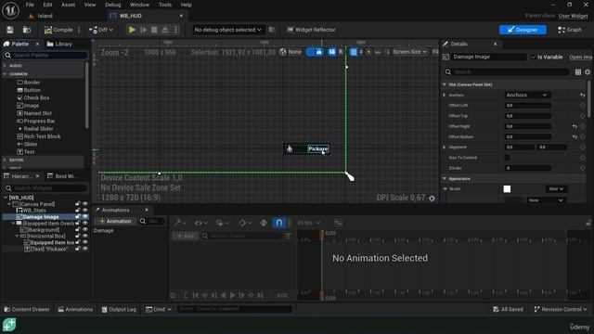Reset Offset Right to its default value
594x334 pixels.
(575, 126)
